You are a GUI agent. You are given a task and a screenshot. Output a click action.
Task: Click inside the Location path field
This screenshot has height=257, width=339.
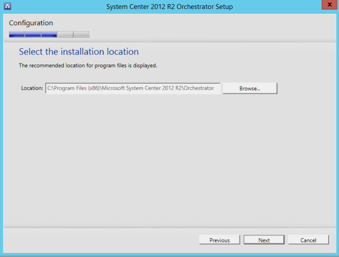pos(133,88)
